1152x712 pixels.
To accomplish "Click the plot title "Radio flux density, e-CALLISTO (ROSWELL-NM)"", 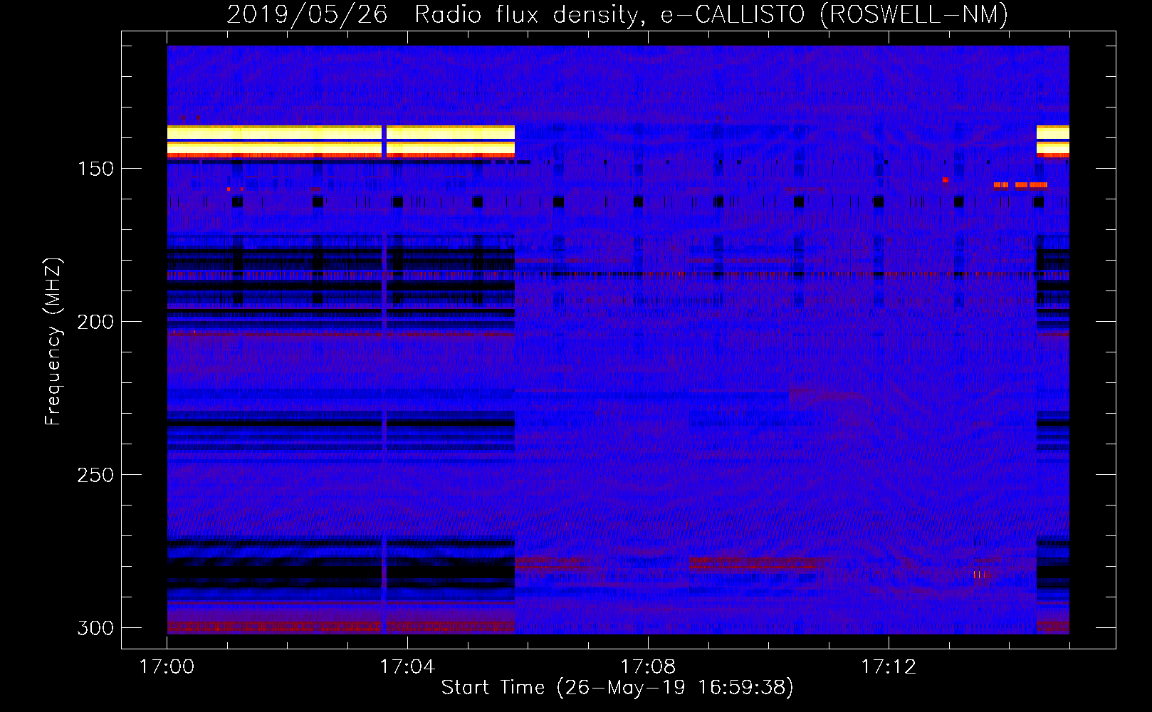I will click(711, 15).
